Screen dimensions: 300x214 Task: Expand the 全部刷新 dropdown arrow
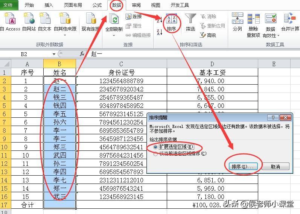pos(114,35)
